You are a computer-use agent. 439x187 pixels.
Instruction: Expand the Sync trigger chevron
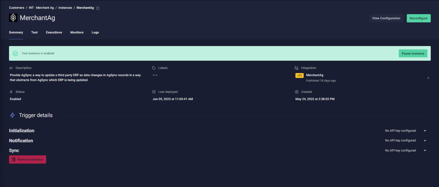tap(425, 150)
